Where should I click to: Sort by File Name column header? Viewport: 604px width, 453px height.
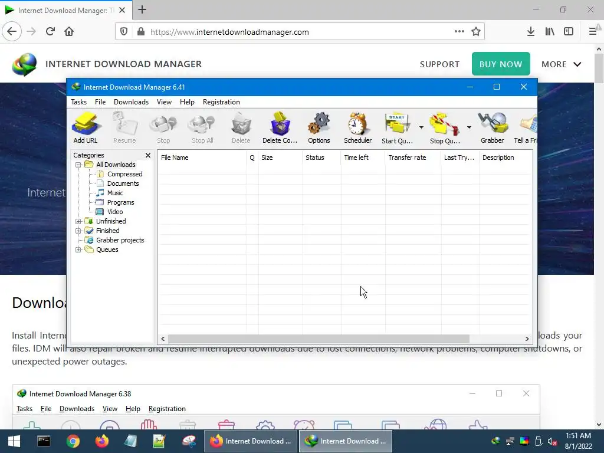pyautogui.click(x=202, y=157)
